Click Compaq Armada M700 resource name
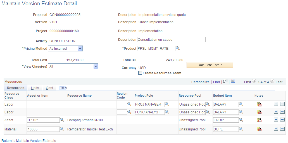This screenshot has width=288, height=143. [85, 120]
